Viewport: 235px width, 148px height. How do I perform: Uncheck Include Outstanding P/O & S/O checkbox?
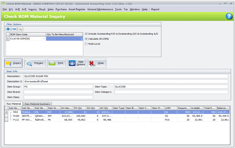(x=86, y=34)
